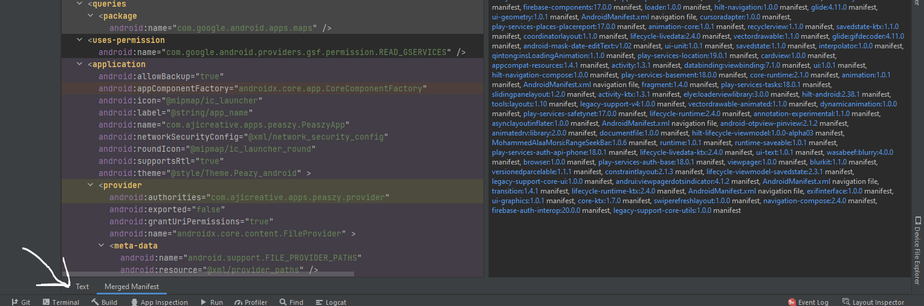Select the FileProvider name attribute line
Image resolution: width=924 pixels, height=306 pixels.
232,233
